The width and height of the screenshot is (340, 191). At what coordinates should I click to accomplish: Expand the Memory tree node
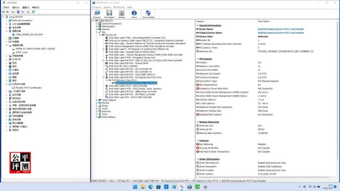click(x=96, y=29)
